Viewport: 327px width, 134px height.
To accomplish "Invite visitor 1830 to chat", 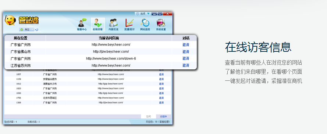I will tap(161, 93).
